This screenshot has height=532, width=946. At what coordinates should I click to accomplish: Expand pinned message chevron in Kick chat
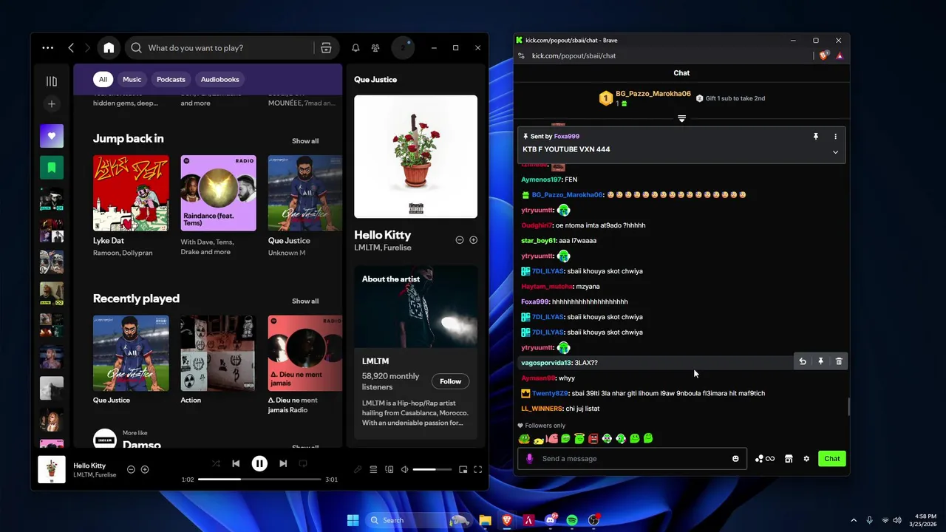point(835,152)
